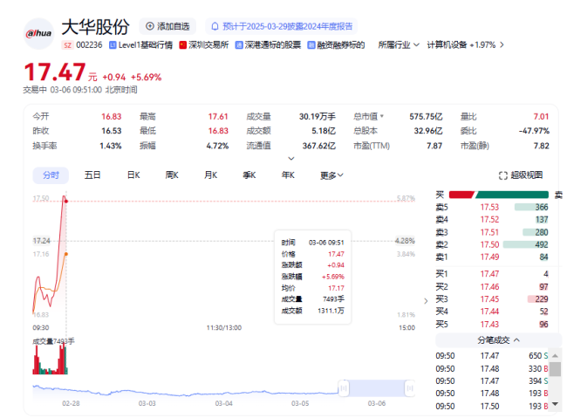Click the scroll up arrow in trade list
Screen dimensions: 567x418
click(x=555, y=356)
